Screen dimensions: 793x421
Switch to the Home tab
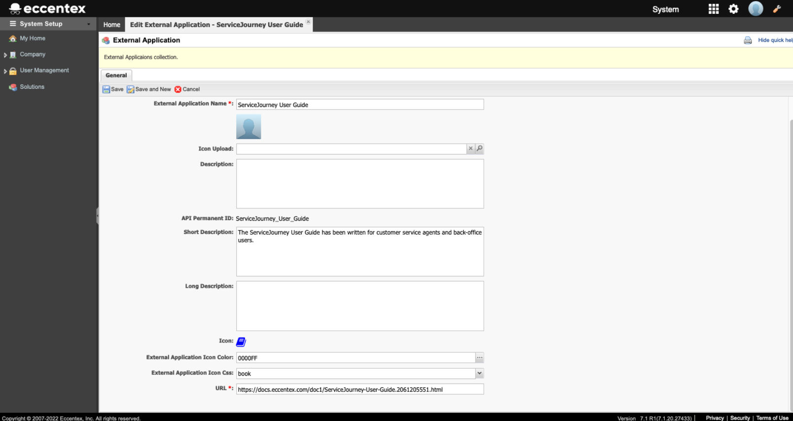coord(112,25)
